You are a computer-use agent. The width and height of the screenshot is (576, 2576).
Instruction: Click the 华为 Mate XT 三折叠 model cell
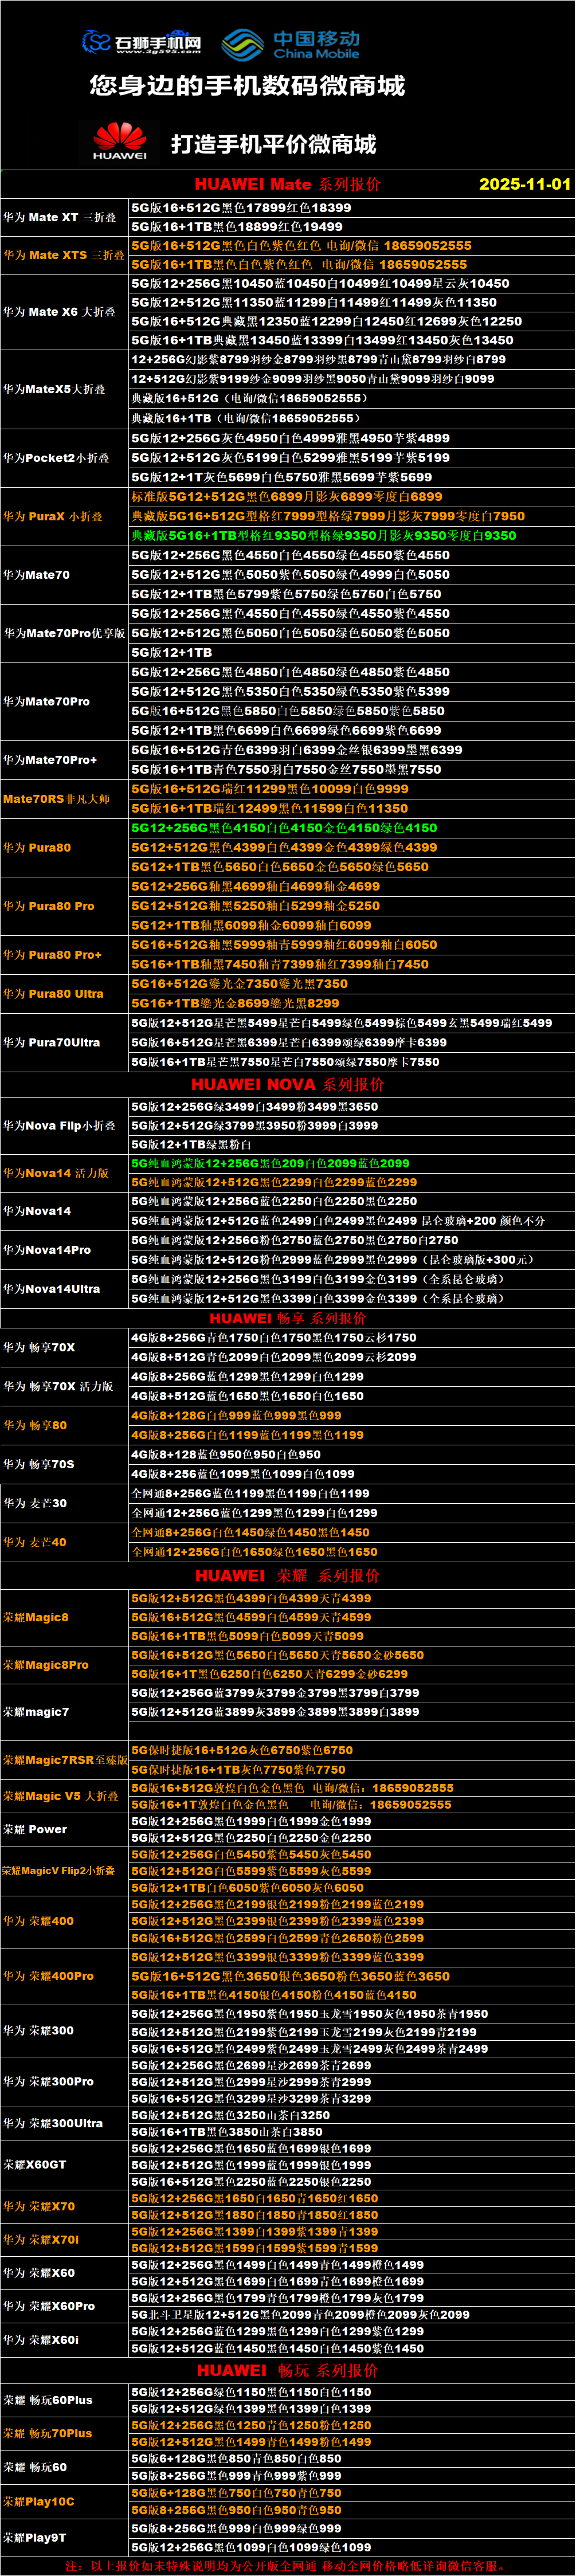59,217
